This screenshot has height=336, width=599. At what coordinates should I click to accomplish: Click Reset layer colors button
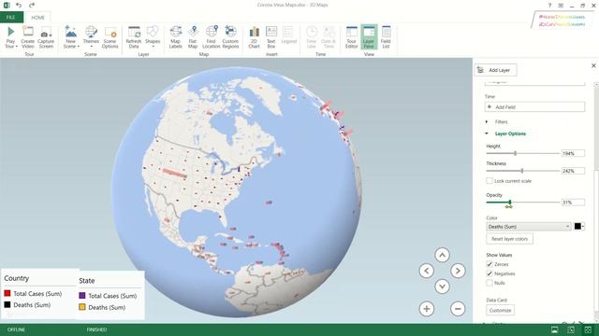click(x=509, y=239)
